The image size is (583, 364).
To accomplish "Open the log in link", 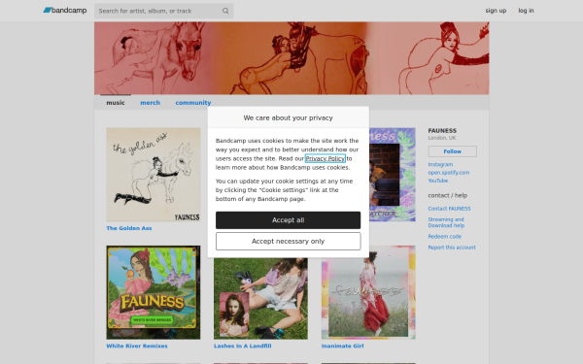I will click(x=526, y=11).
